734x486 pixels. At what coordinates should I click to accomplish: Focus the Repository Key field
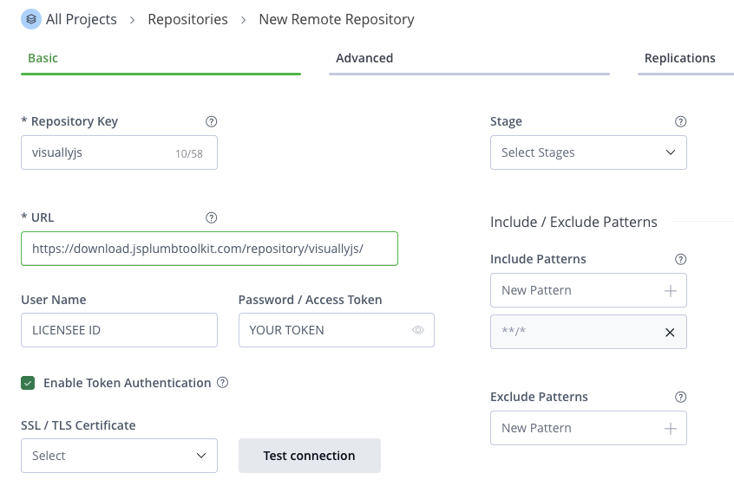[x=120, y=152]
